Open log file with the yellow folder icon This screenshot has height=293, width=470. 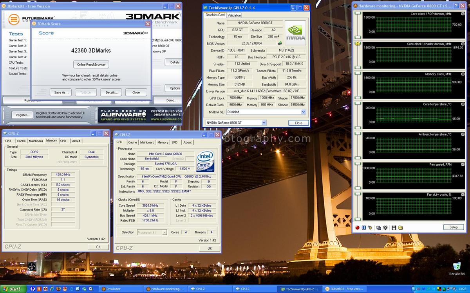click(400, 227)
